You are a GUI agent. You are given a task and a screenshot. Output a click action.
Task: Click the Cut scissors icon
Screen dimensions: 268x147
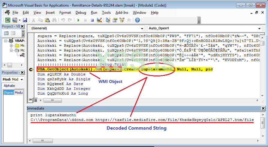click(x=33, y=20)
